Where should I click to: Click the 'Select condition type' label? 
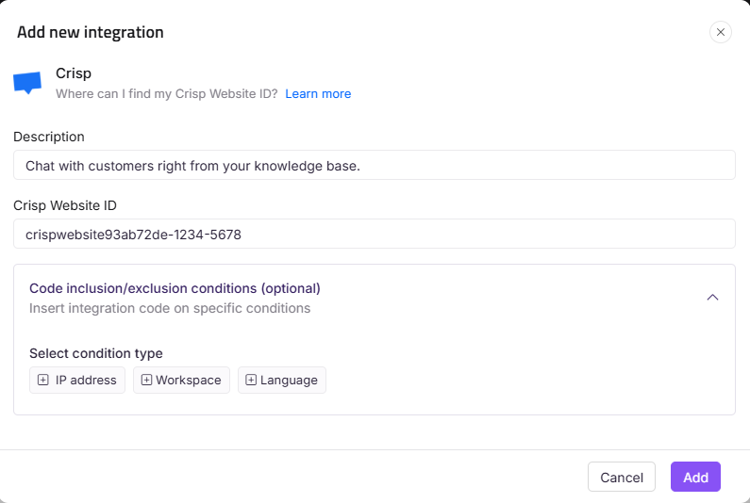(96, 353)
